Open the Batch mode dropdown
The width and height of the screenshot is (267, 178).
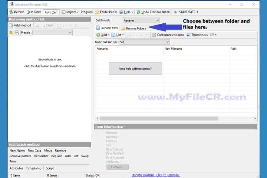tap(141, 20)
